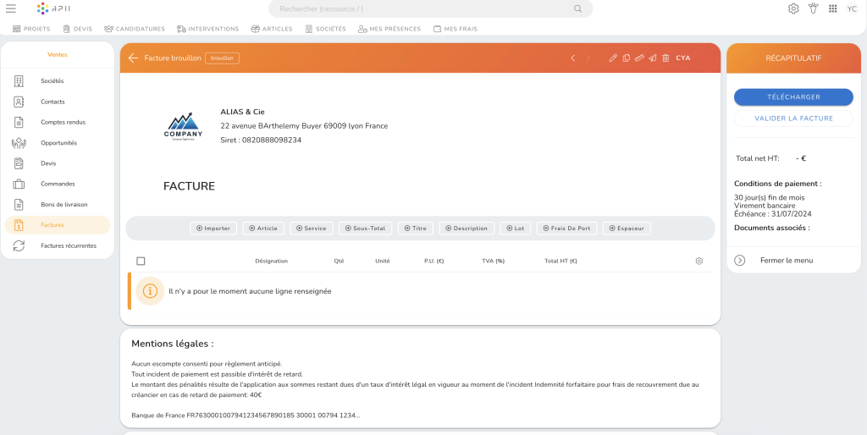Select Factures récurrentes in the sidebar
This screenshot has width=867, height=435.
point(68,245)
